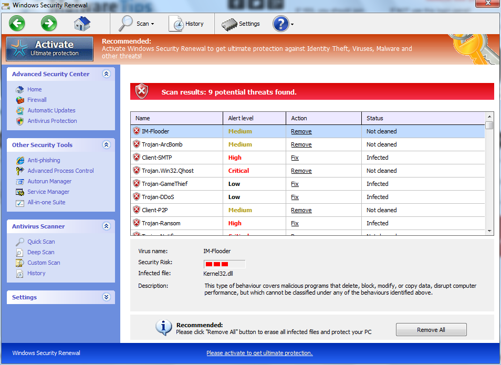Click the sidebar Home house icon
Image resolution: width=501 pixels, height=365 pixels.
20,89
